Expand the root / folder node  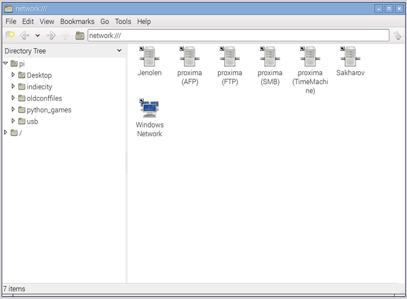(5, 133)
